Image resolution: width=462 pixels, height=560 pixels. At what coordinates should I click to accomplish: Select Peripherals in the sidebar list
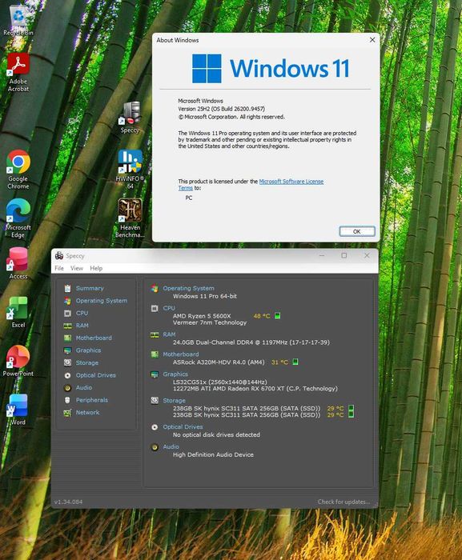click(x=91, y=400)
